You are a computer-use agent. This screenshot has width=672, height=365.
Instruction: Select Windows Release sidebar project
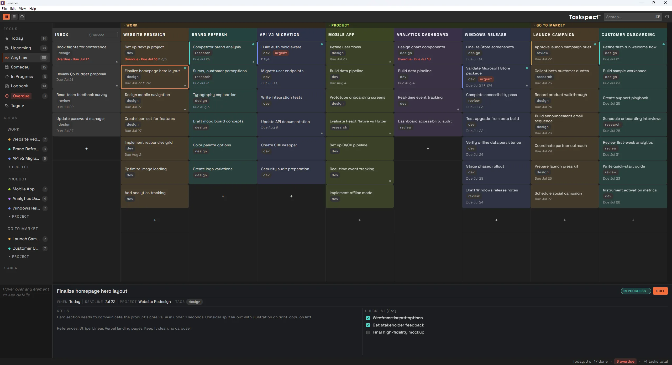click(x=28, y=208)
